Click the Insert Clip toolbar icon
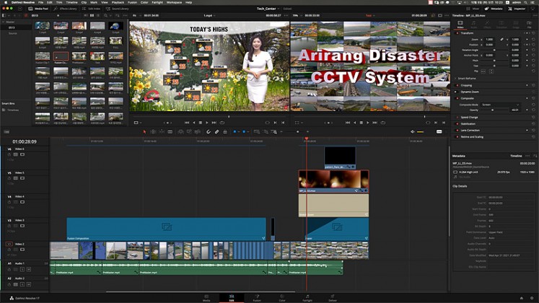The image size is (539, 303). coord(180,131)
